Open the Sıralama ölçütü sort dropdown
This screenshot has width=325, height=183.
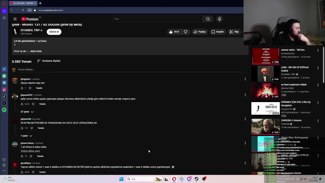point(49,61)
